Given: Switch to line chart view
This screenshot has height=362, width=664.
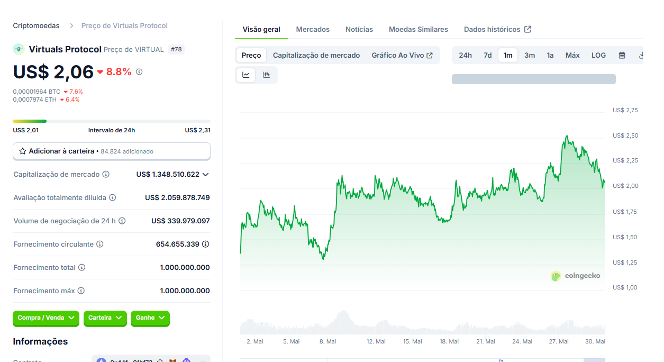Looking at the screenshot, I should pos(246,75).
